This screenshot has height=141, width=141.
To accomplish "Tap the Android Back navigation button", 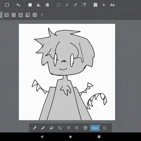I will click(x=42, y=137).
